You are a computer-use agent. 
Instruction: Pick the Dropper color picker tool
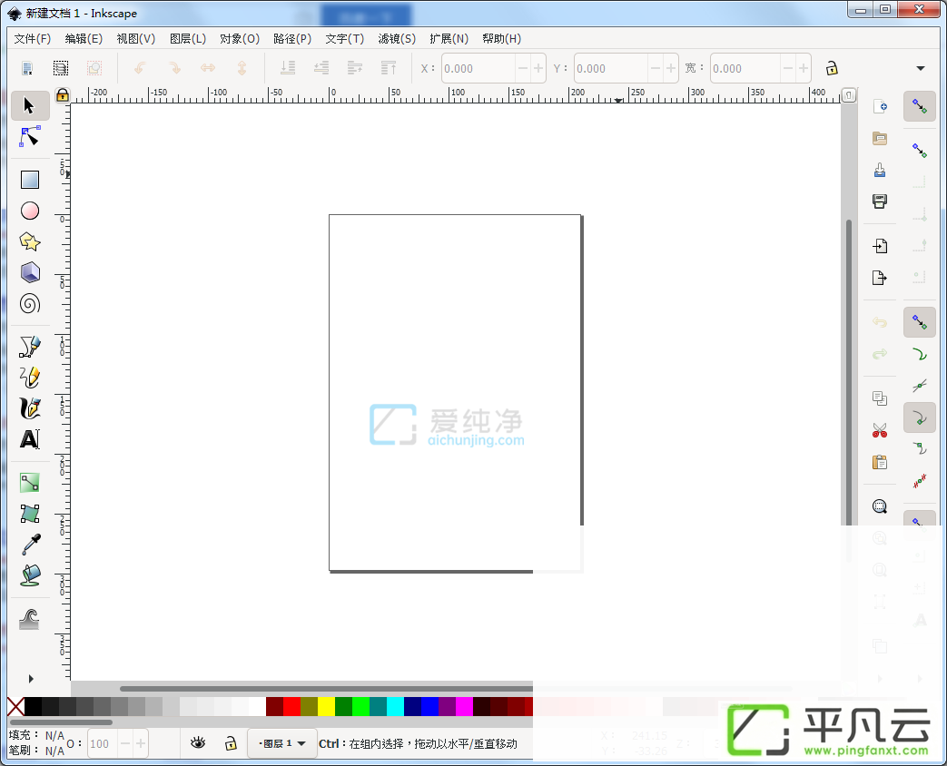pos(32,544)
